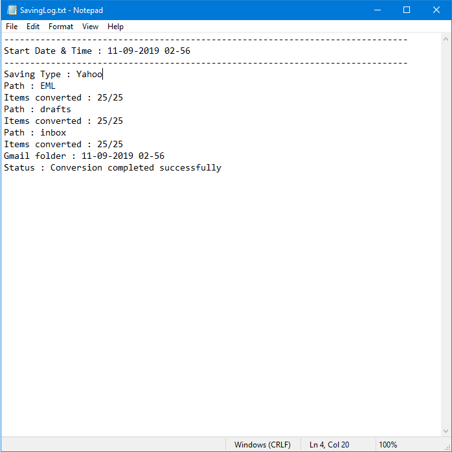The image size is (452, 452).
Task: Click the 'SavingLog.txt - Notepad' title text
Action: click(62, 10)
